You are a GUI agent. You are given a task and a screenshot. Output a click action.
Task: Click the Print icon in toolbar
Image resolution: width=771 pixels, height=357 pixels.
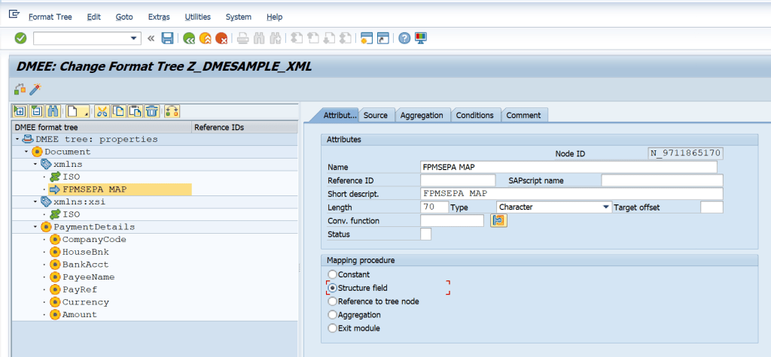point(243,38)
